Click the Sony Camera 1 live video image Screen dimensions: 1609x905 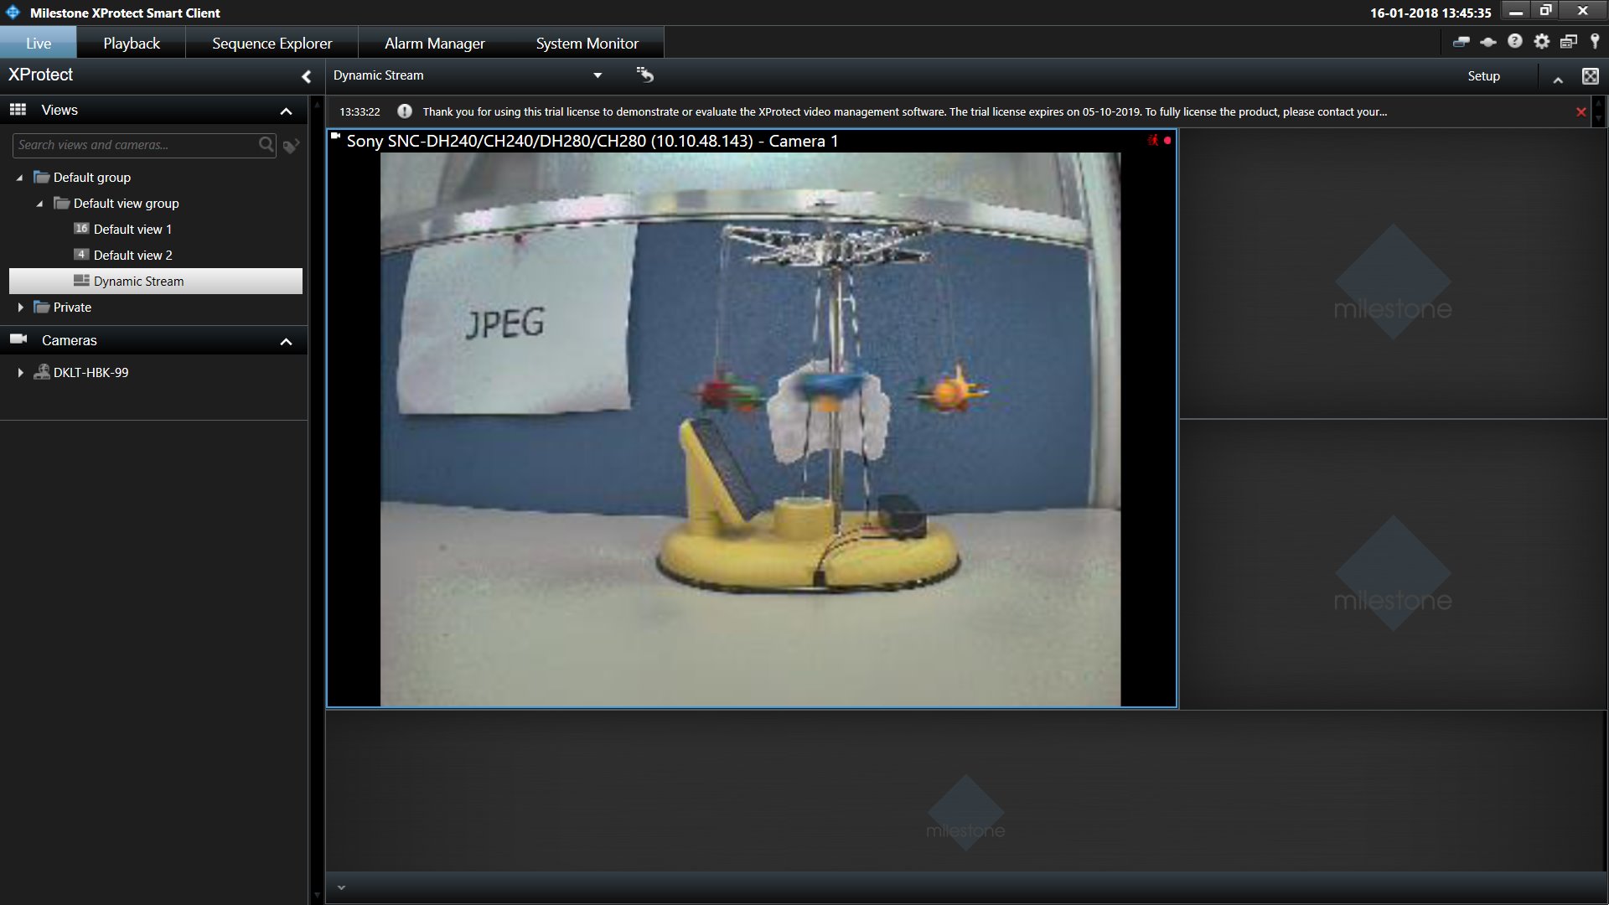click(x=750, y=429)
